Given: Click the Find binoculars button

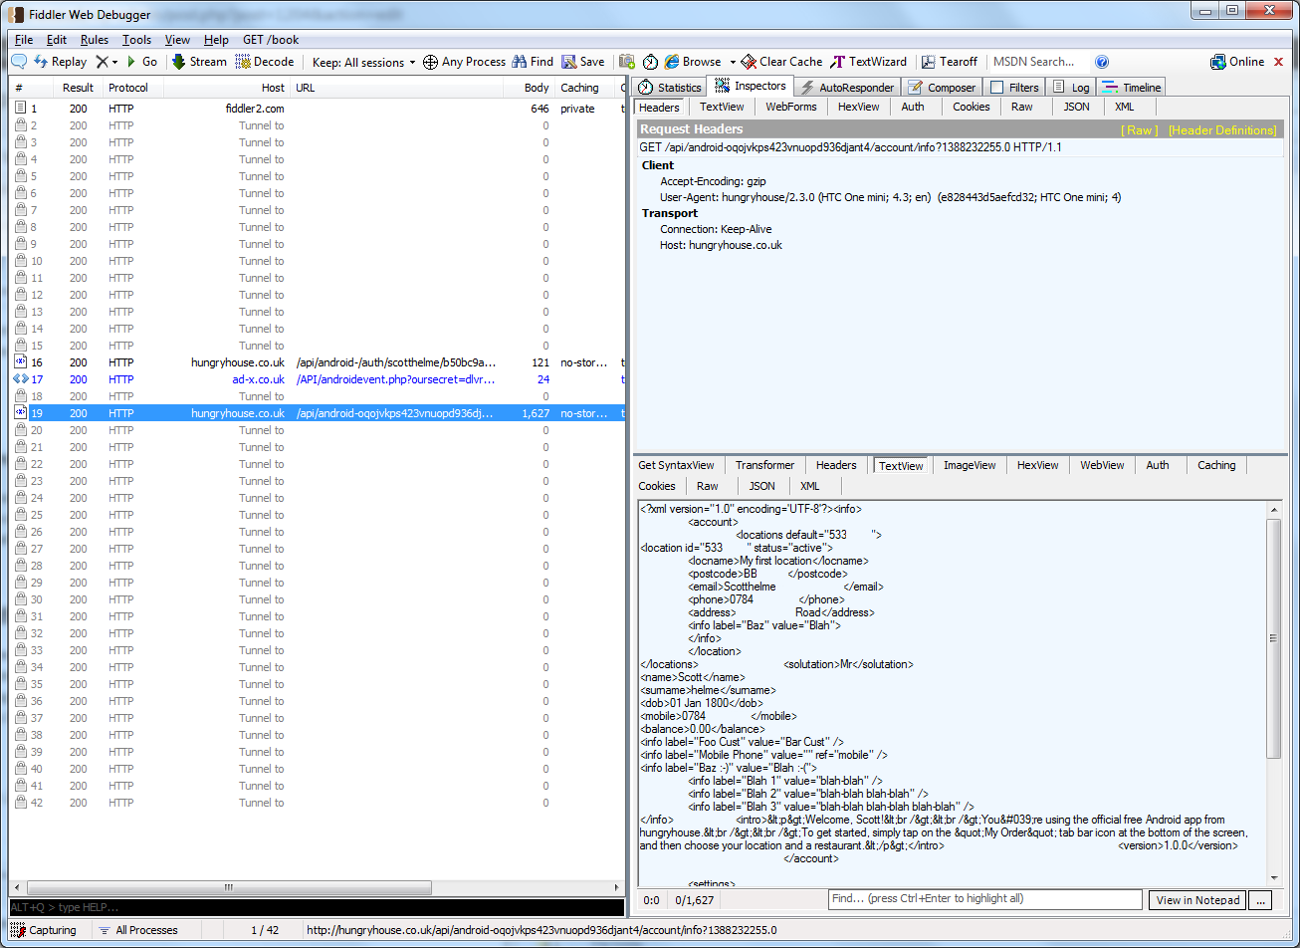Looking at the screenshot, I should [533, 62].
